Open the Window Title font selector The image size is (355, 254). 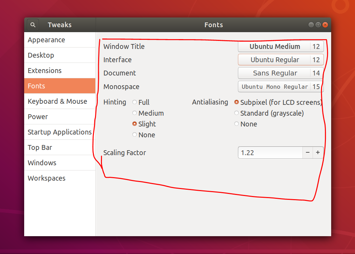[x=280, y=46]
